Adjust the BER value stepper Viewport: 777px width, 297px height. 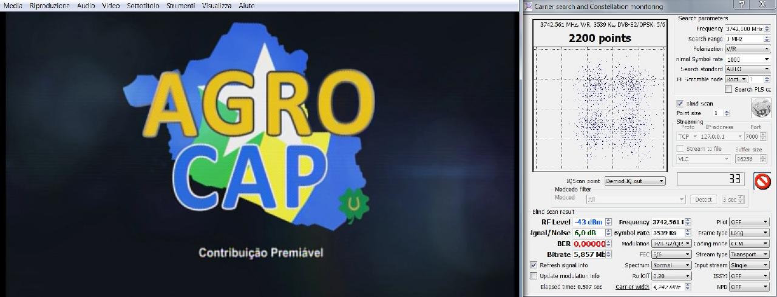(609, 244)
